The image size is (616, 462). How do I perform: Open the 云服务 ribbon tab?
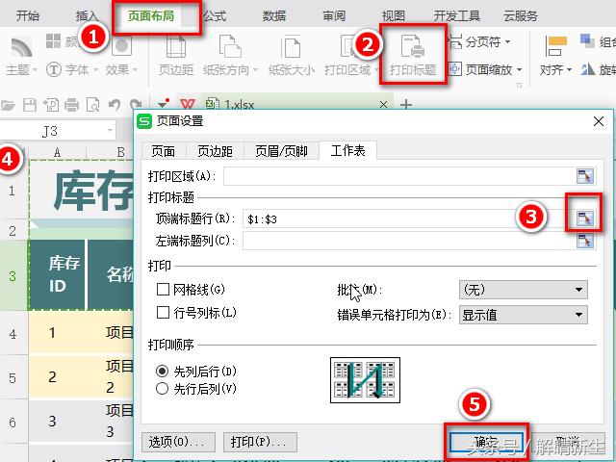coord(521,16)
